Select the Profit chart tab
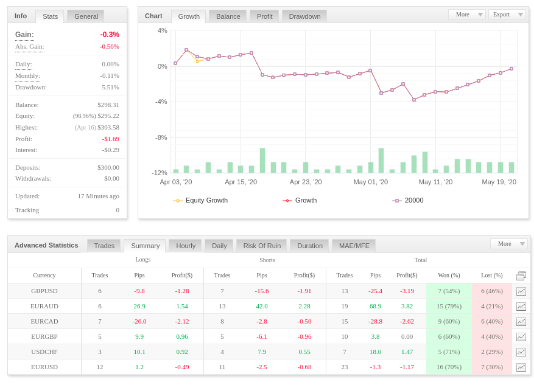 tap(264, 16)
